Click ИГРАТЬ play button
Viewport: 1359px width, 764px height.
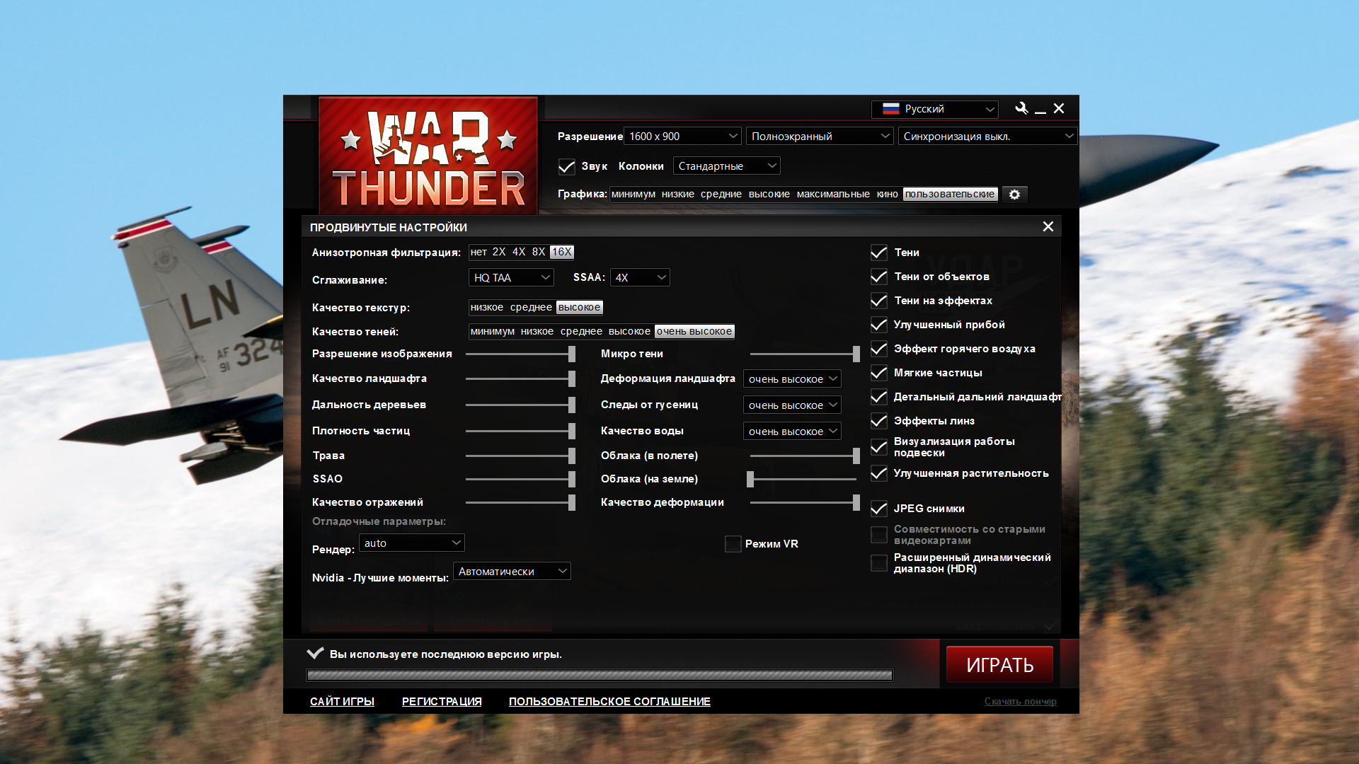coord(999,664)
